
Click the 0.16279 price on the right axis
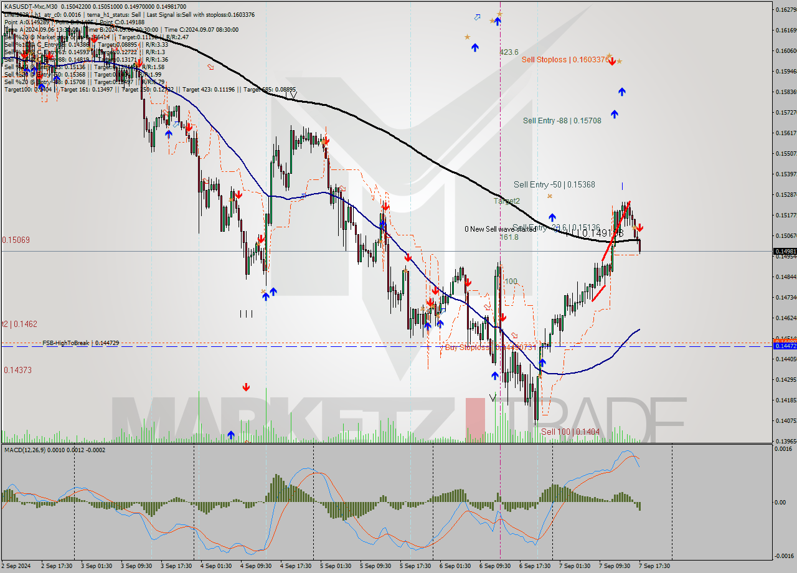[786, 9]
